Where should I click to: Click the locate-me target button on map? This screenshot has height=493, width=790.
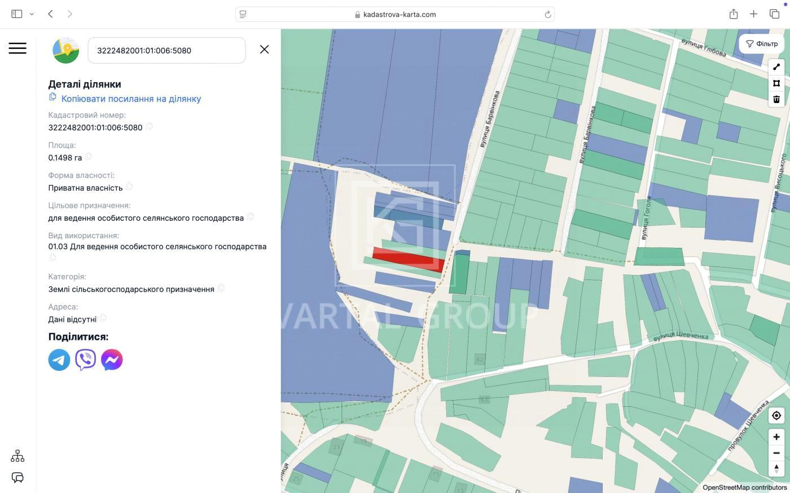click(x=776, y=416)
